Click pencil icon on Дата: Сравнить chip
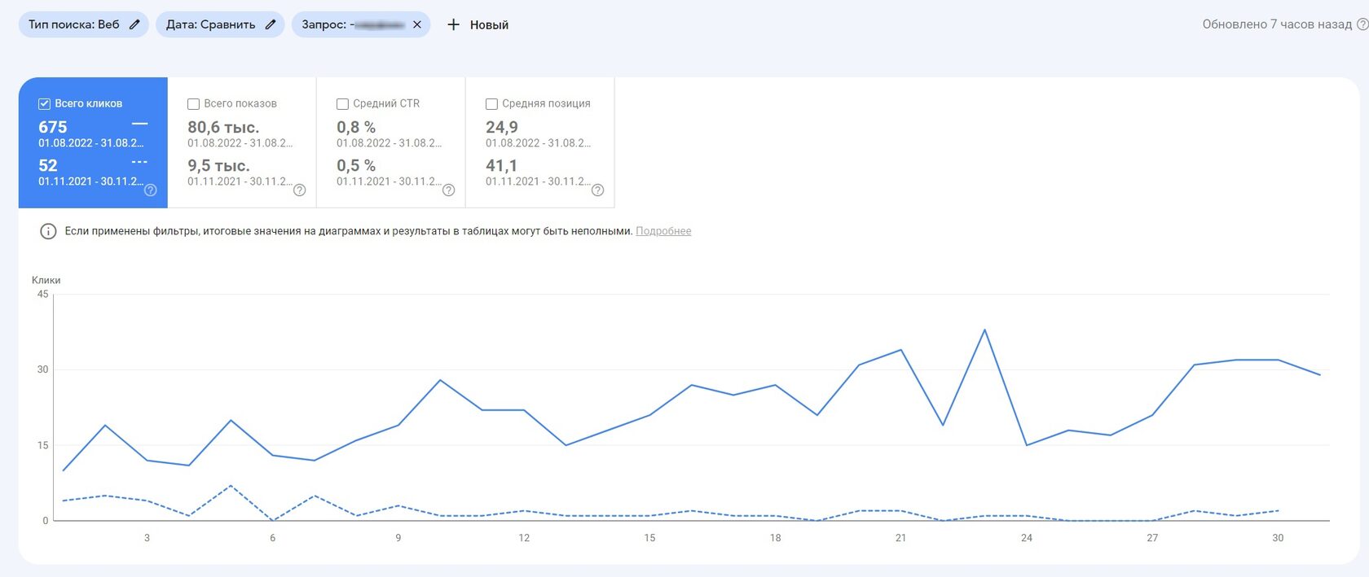This screenshot has width=1369, height=577. click(271, 24)
